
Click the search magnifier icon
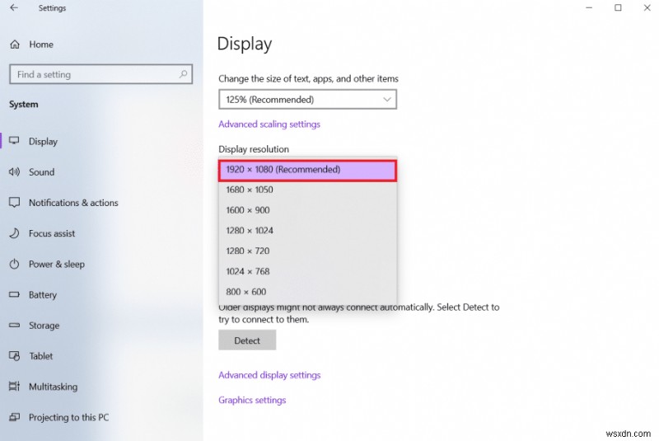tap(183, 74)
